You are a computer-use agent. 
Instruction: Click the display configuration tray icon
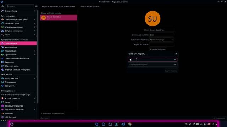205,124
